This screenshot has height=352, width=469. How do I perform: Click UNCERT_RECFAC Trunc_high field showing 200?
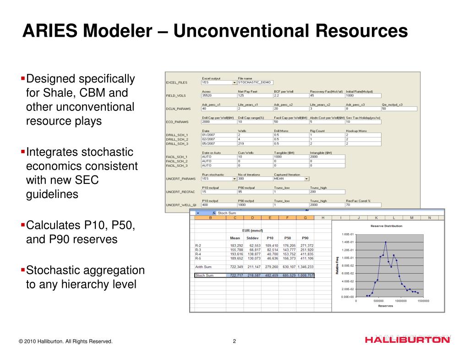pos(327,192)
